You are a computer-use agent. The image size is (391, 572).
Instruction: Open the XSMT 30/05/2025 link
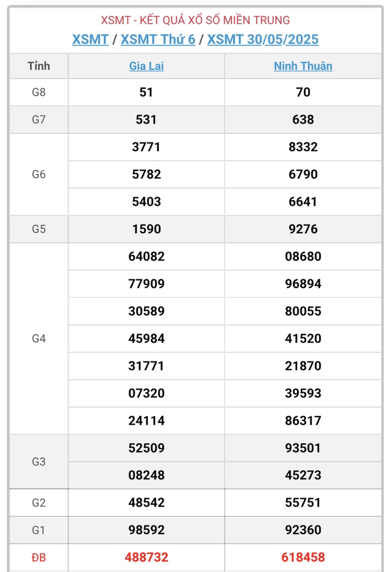pos(263,40)
